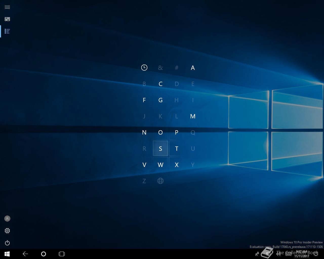Select letter N in the index
This screenshot has width=324, height=259.
coord(144,132)
